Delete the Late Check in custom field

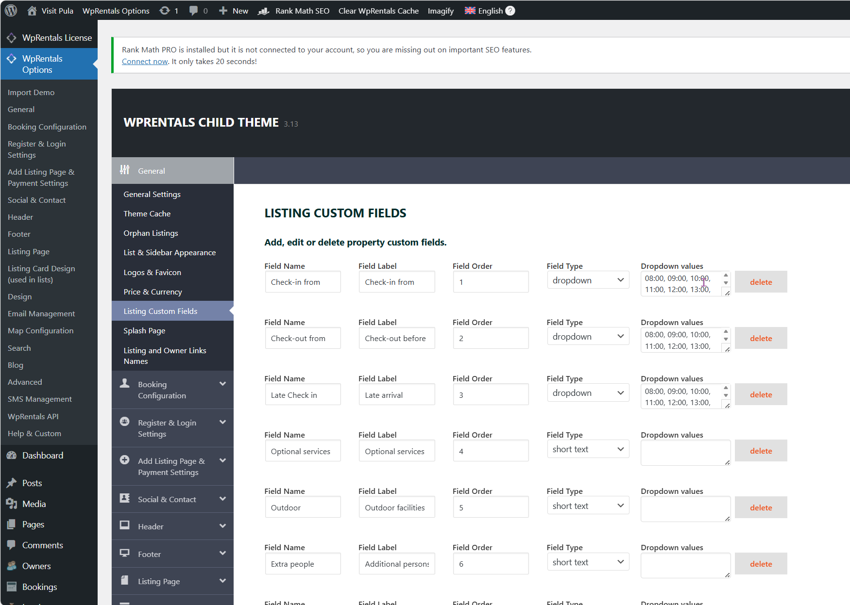[761, 395]
